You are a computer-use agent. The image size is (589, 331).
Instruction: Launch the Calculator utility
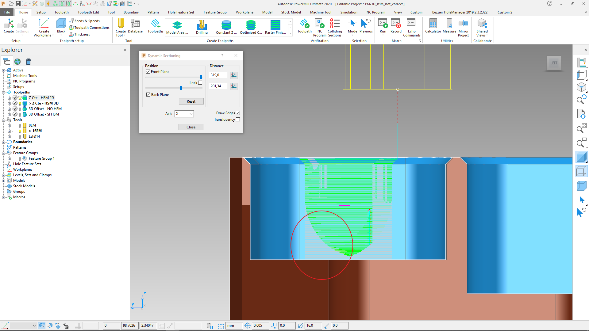coord(433,27)
